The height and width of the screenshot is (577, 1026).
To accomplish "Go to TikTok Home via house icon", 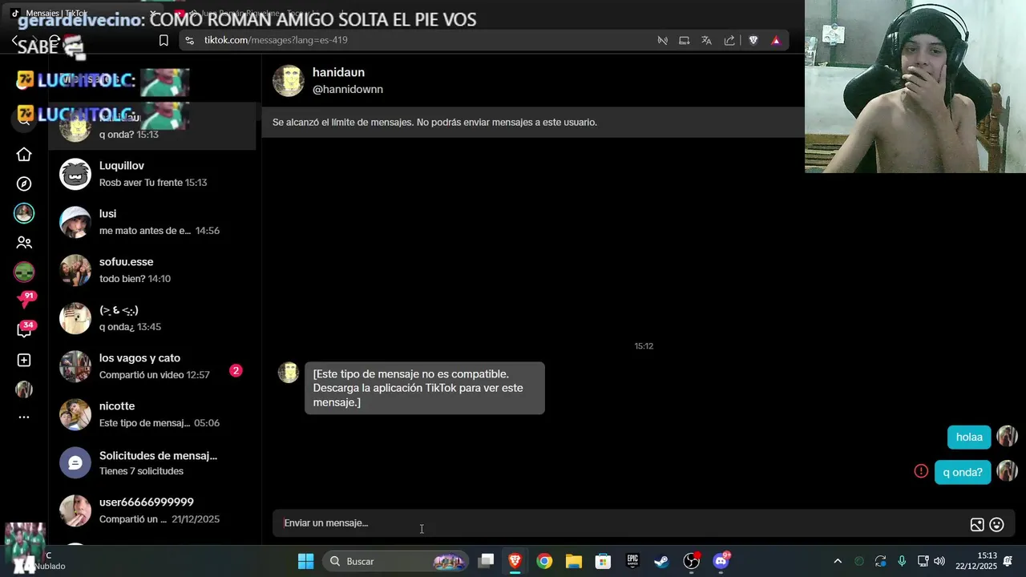I will tap(24, 155).
